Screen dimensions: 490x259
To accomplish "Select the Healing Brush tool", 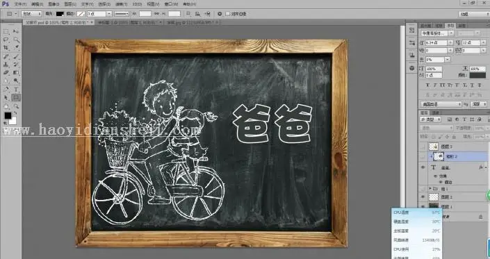I will [6, 56].
